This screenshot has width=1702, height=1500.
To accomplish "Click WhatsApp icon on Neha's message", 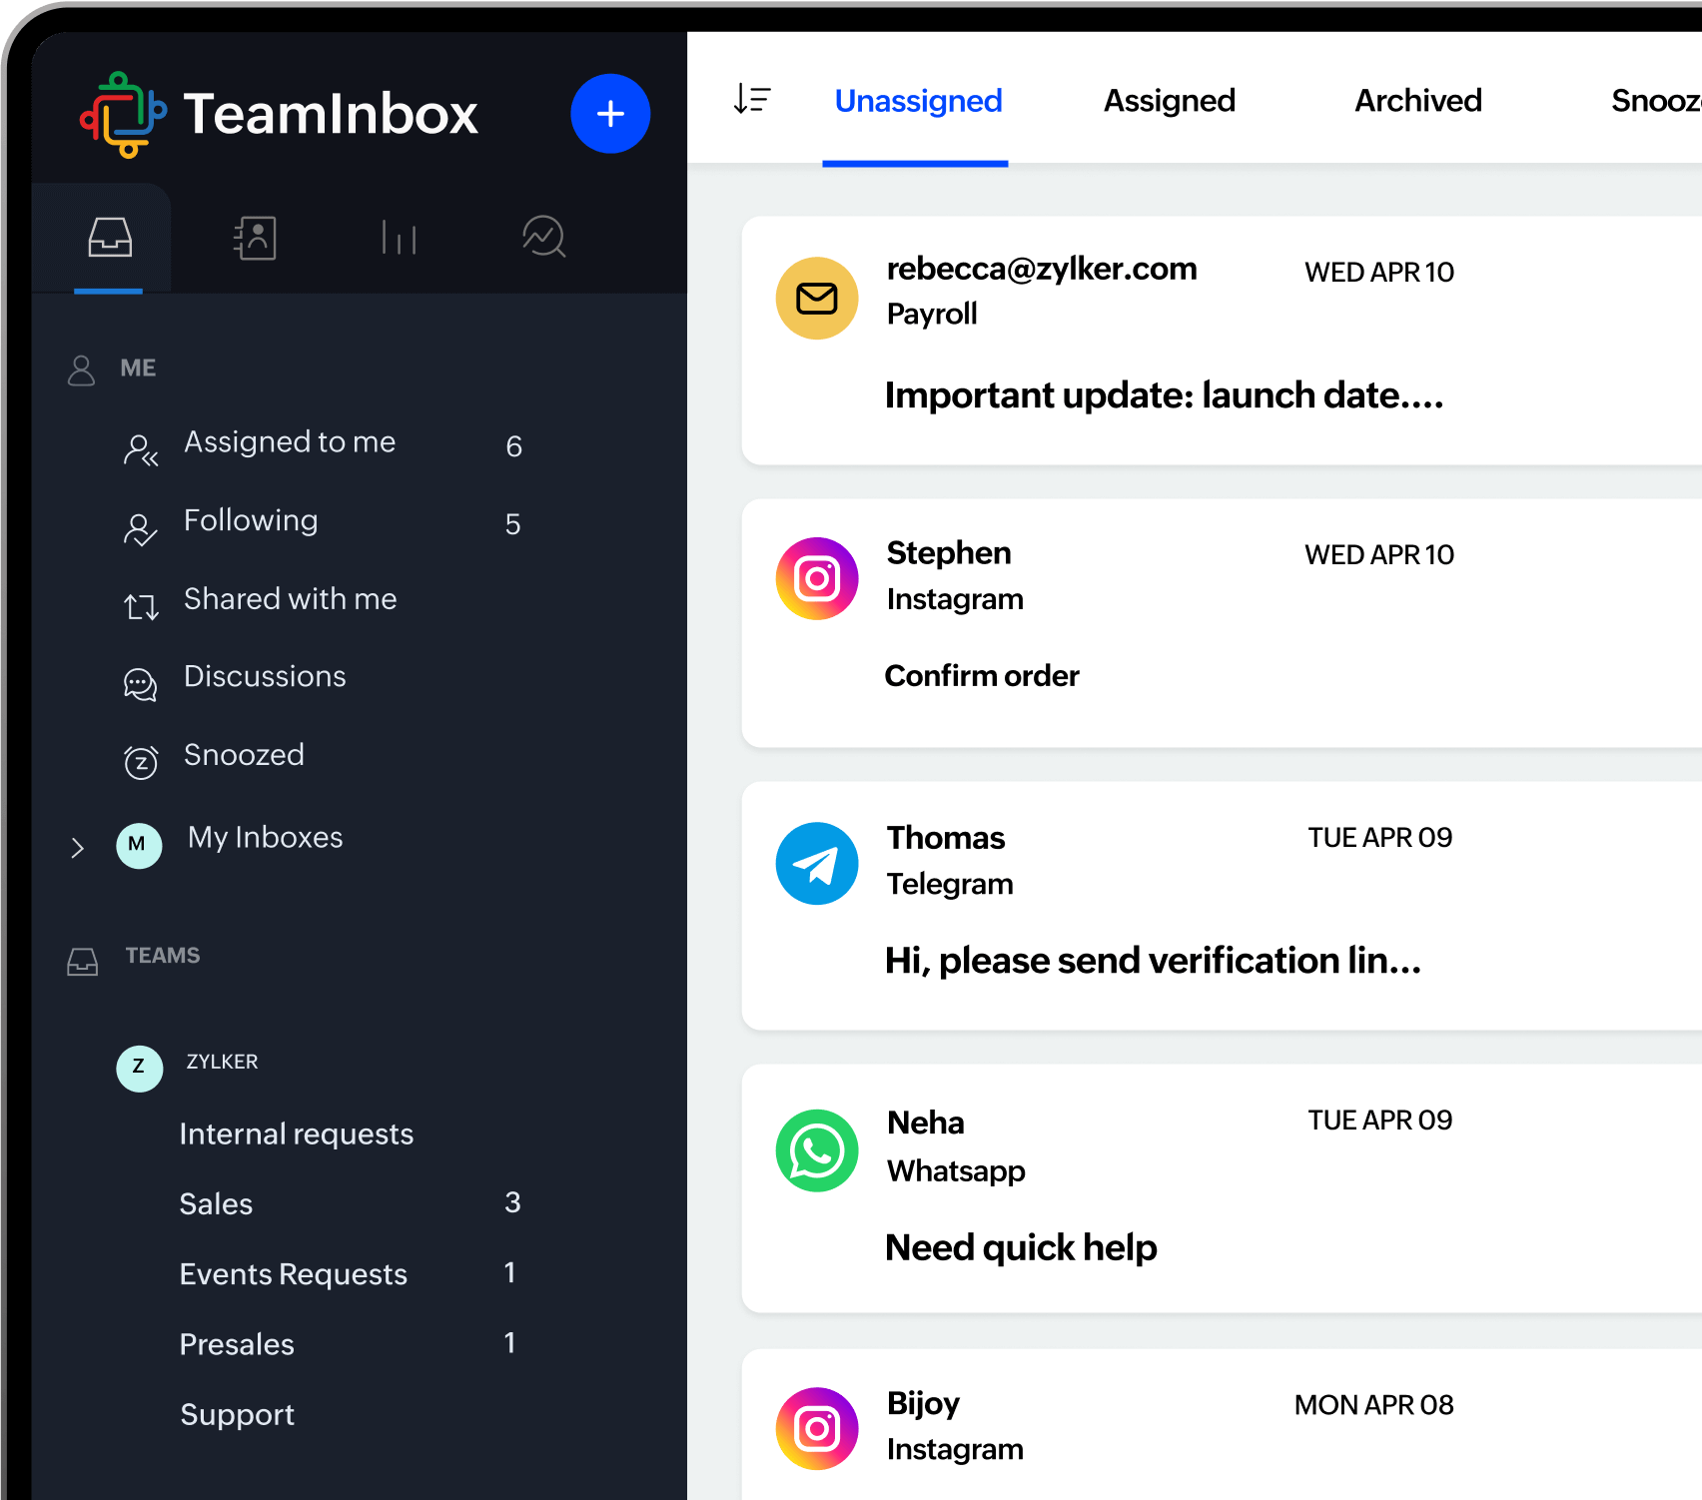I will click(817, 1150).
